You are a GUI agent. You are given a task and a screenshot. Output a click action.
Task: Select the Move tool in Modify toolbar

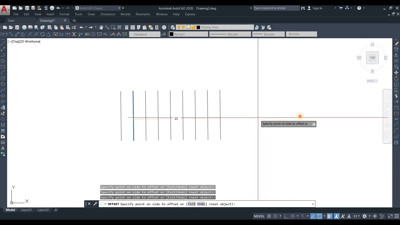[397, 72]
